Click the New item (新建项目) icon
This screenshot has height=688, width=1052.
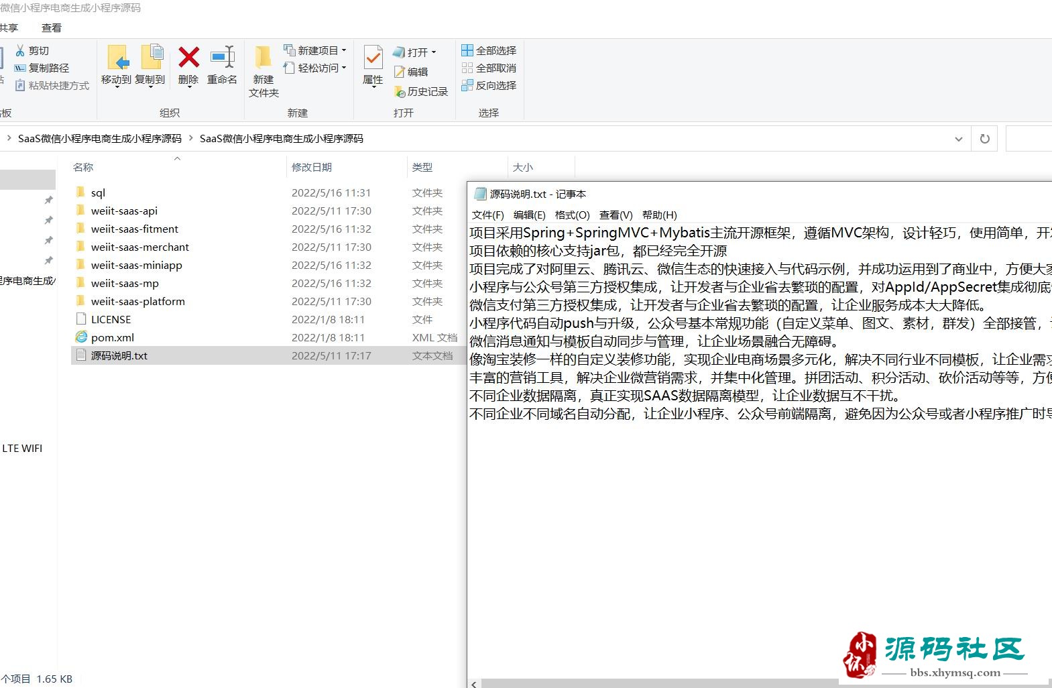point(290,50)
